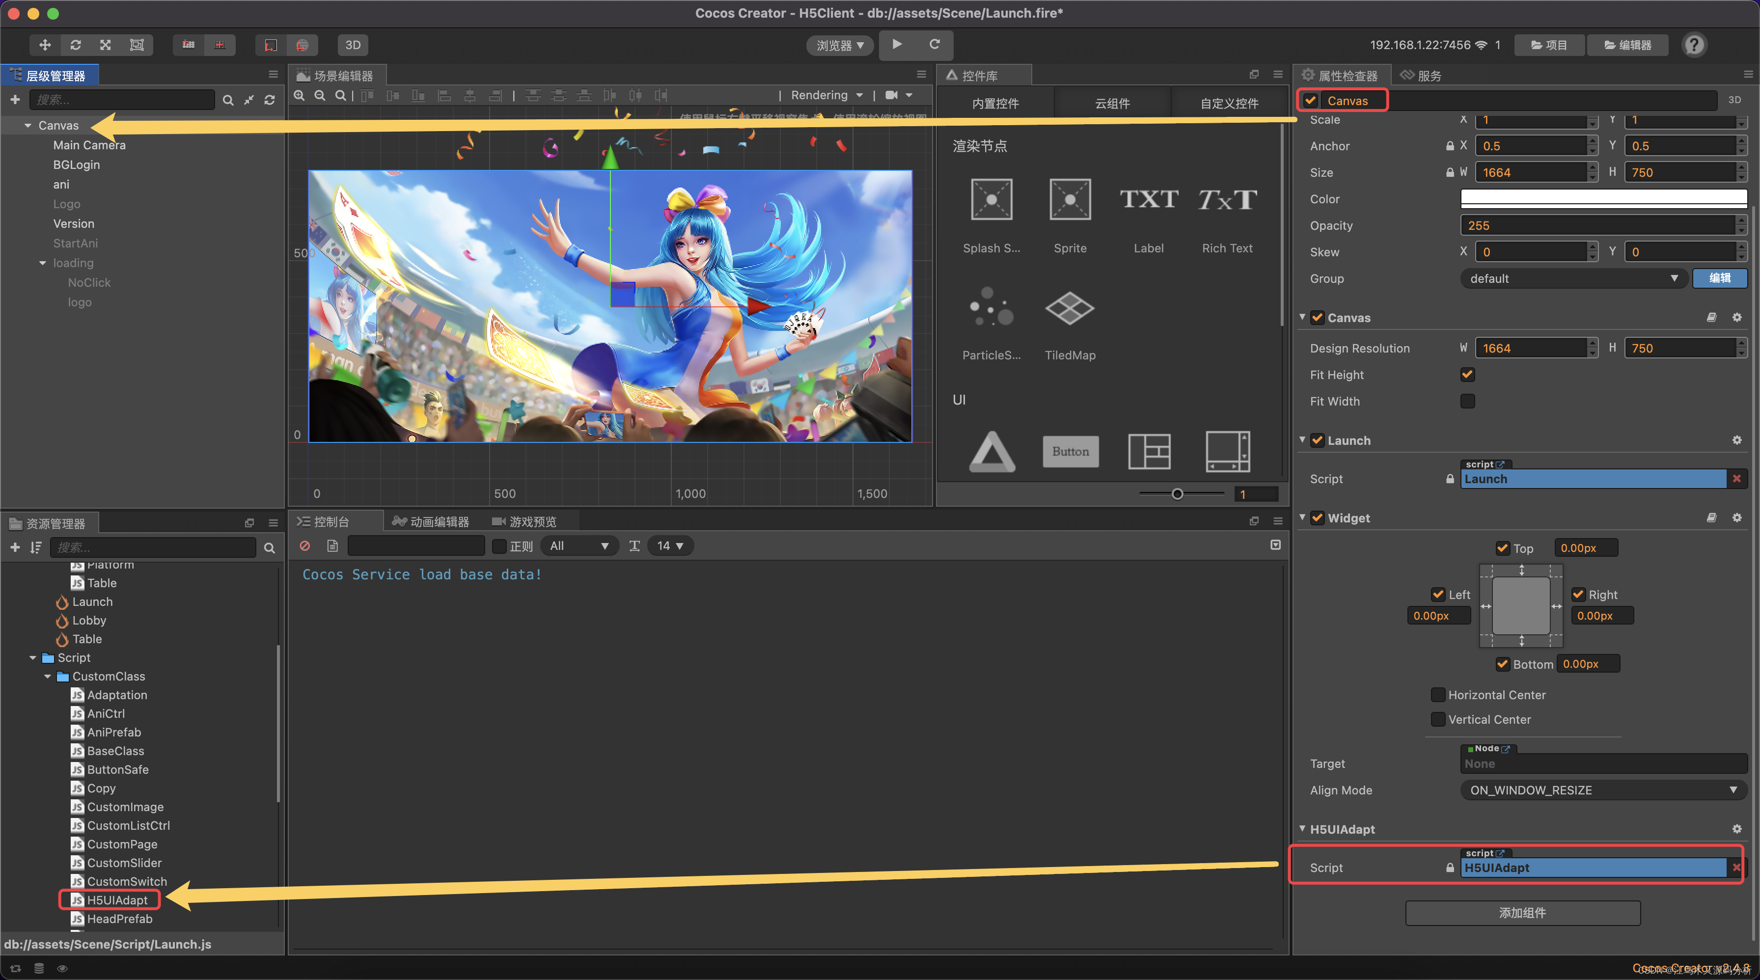This screenshot has height=980, width=1760.
Task: Open the browser preview dropdown
Action: coord(840,45)
